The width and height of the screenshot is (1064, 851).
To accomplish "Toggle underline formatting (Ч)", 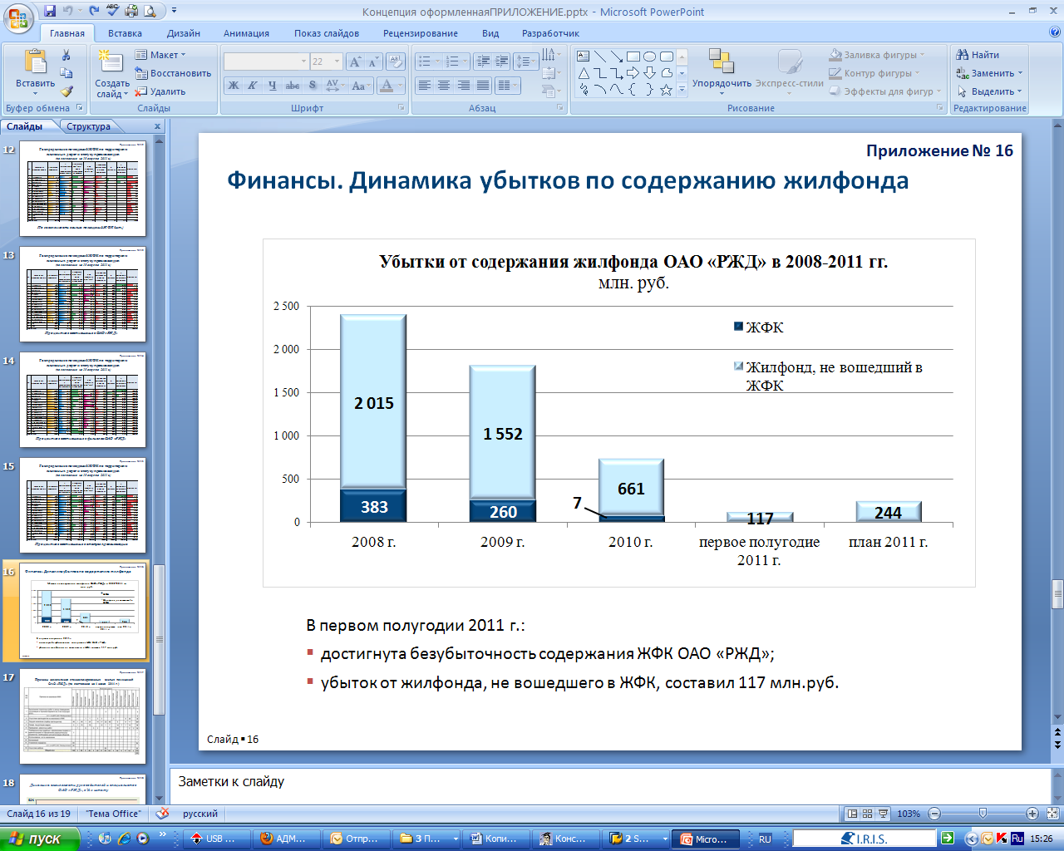I will [x=272, y=86].
